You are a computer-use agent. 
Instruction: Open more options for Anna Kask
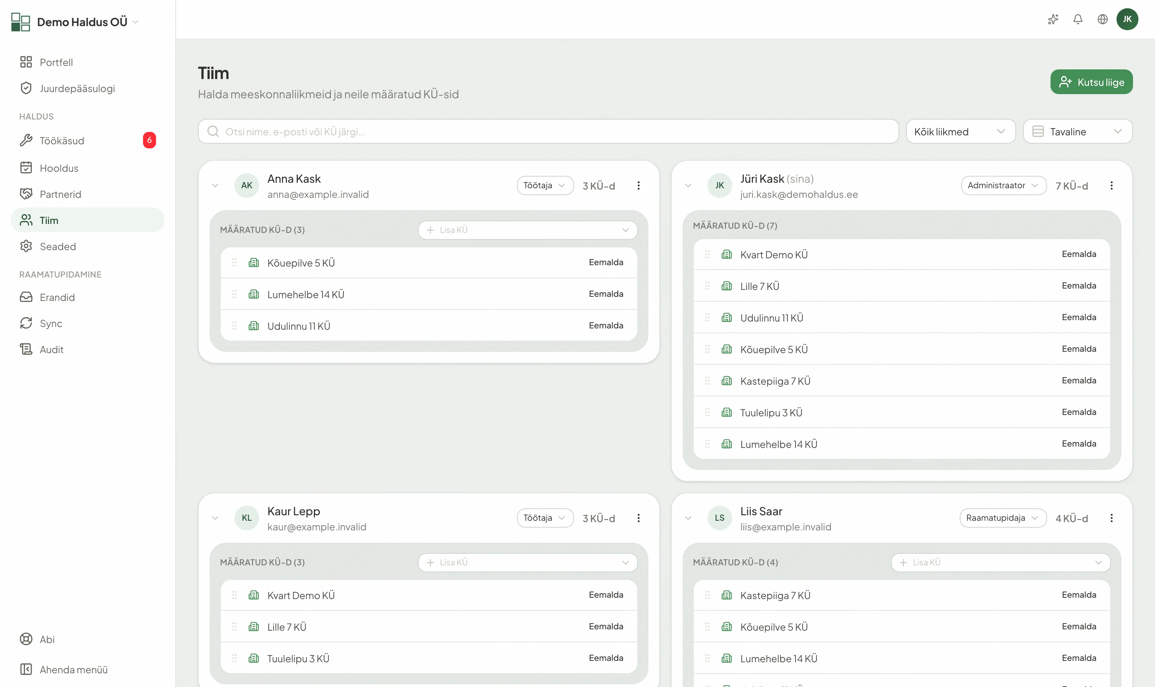[638, 185]
